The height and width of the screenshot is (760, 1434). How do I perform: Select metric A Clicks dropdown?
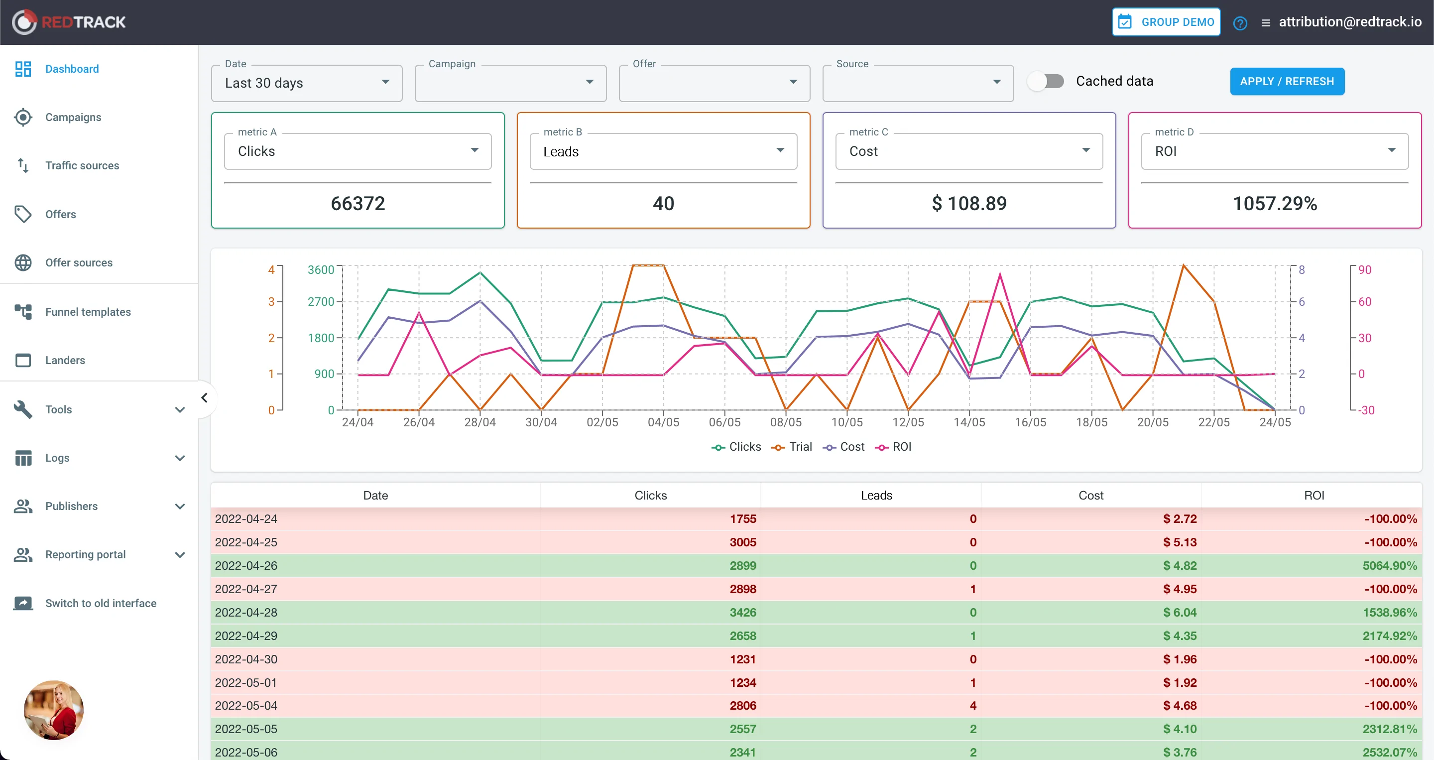[x=358, y=151]
